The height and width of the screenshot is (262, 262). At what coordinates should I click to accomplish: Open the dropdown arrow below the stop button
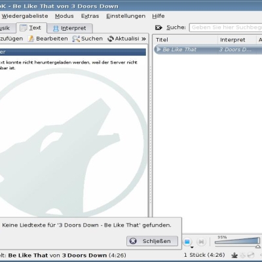[x=192, y=248]
